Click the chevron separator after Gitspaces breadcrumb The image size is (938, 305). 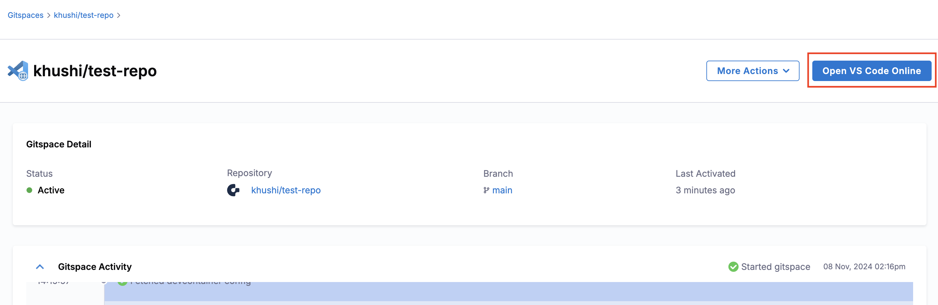click(x=48, y=15)
